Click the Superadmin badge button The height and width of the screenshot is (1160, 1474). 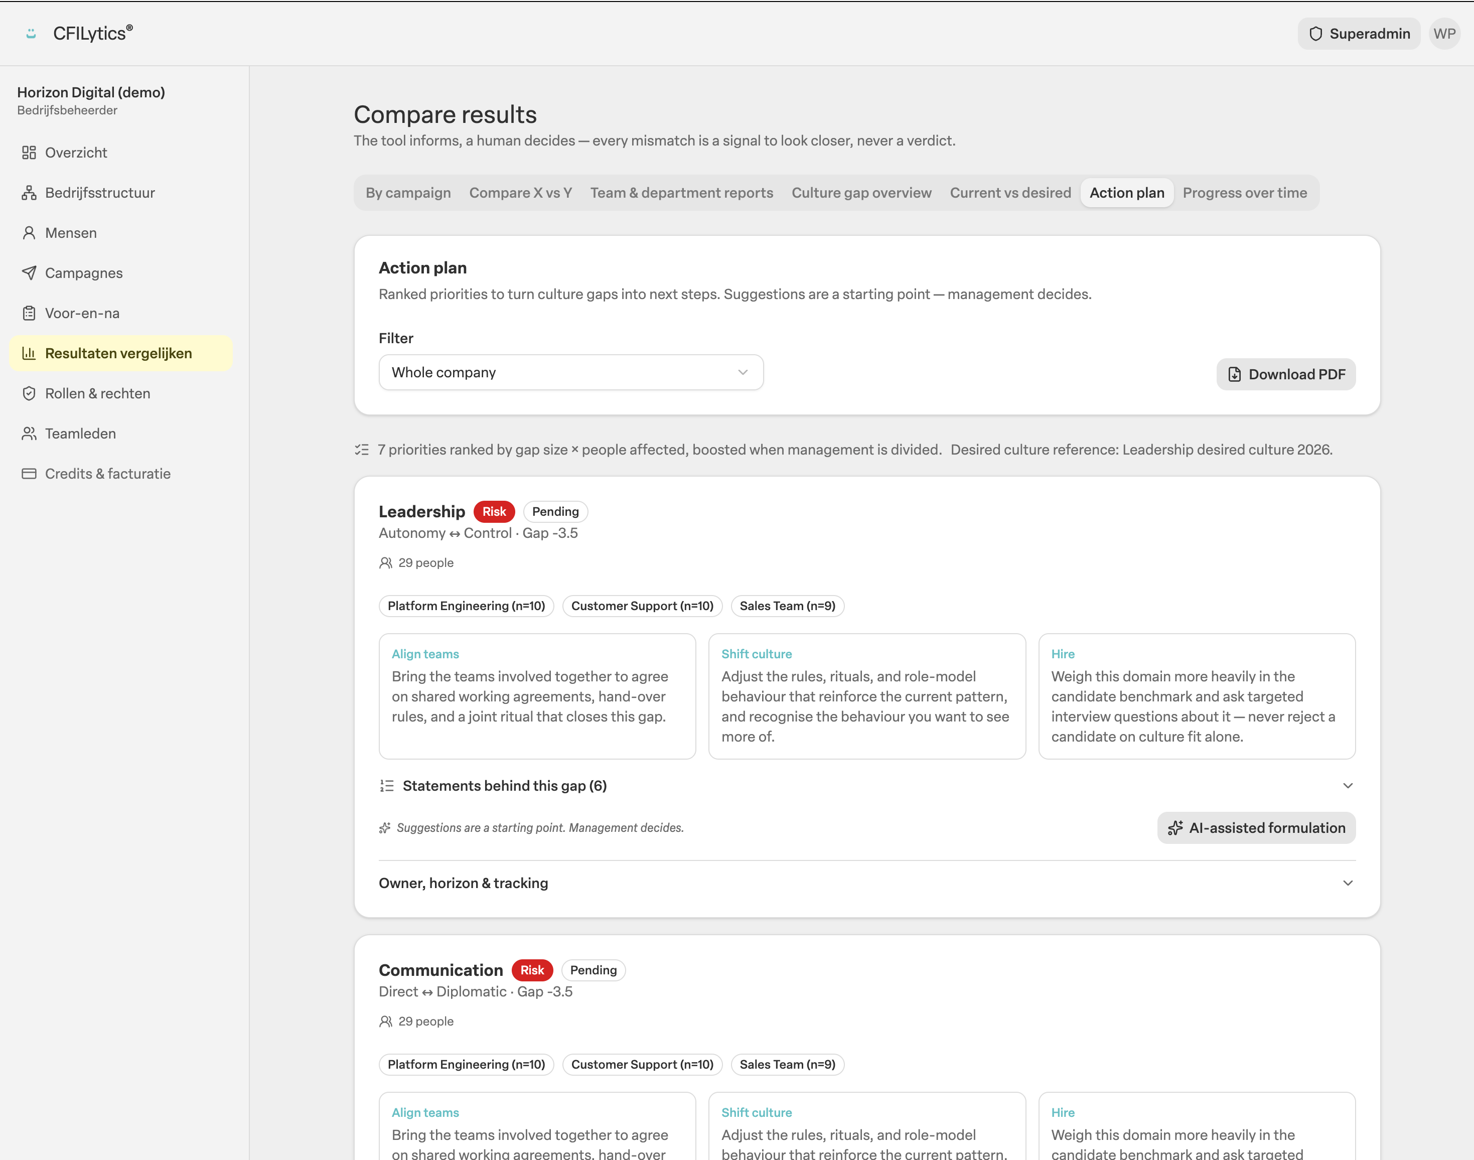point(1359,33)
